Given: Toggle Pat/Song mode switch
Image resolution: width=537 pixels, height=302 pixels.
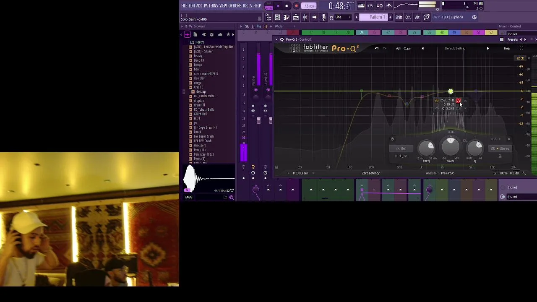Looking at the screenshot, I should pyautogui.click(x=268, y=6).
